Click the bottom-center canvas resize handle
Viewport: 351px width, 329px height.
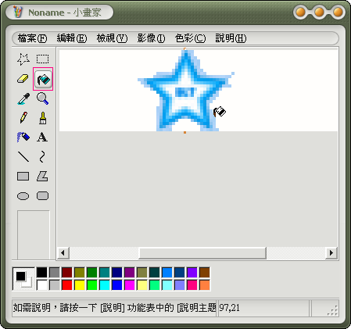pos(184,133)
